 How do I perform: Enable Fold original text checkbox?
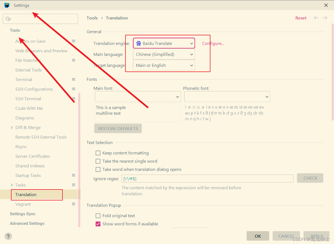pos(98,216)
